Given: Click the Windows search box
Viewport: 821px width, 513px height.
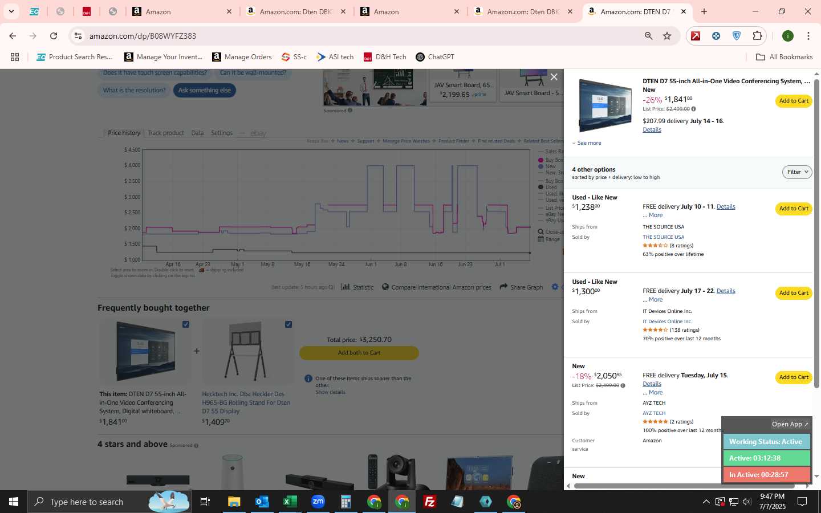Looking at the screenshot, I should click(x=109, y=502).
